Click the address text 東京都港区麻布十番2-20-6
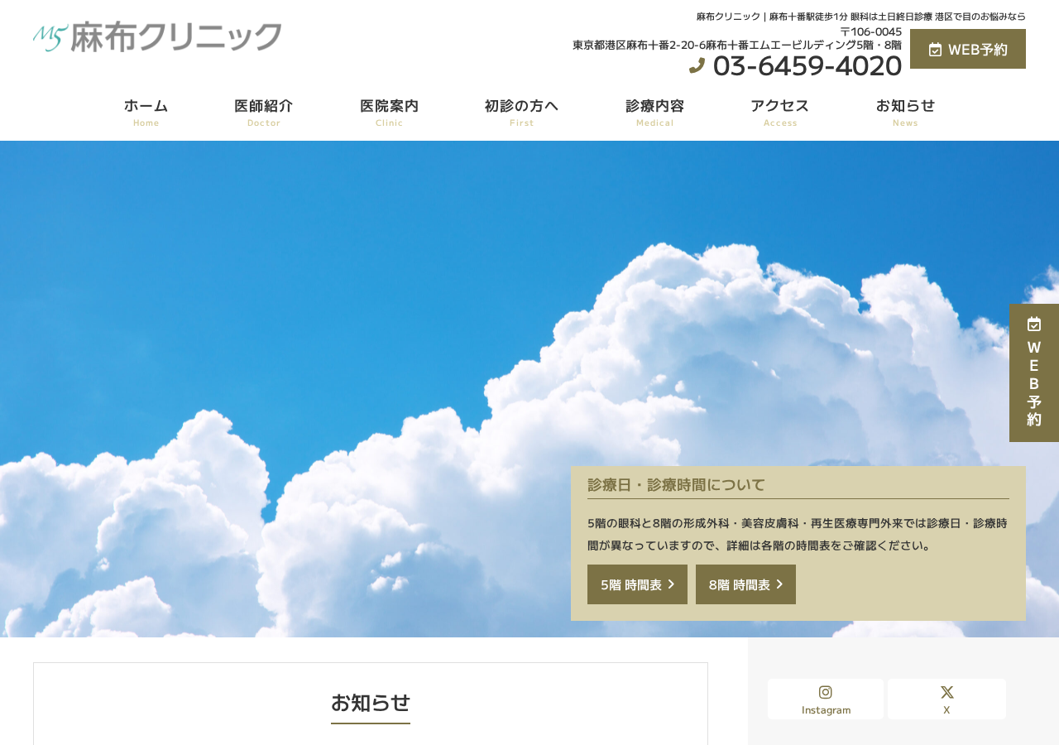 639,46
